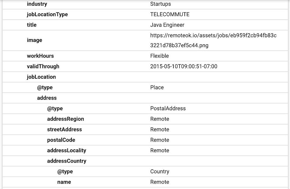Select the validThrough property label
The height and width of the screenshot is (189, 290).
(43, 66)
